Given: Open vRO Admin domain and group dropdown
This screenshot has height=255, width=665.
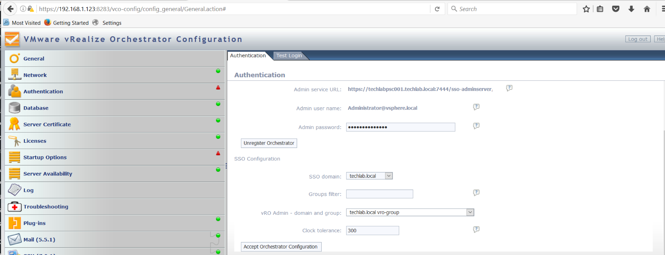Looking at the screenshot, I should click(410, 212).
